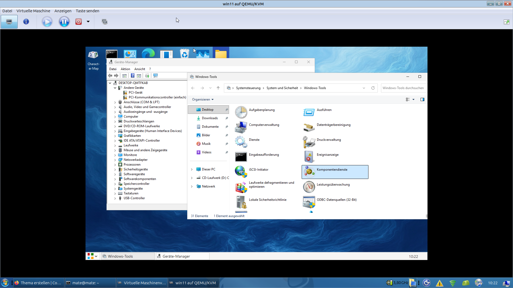The image size is (513, 288).
Task: Click scan for hardware changes monitor icon
Action: (x=156, y=76)
